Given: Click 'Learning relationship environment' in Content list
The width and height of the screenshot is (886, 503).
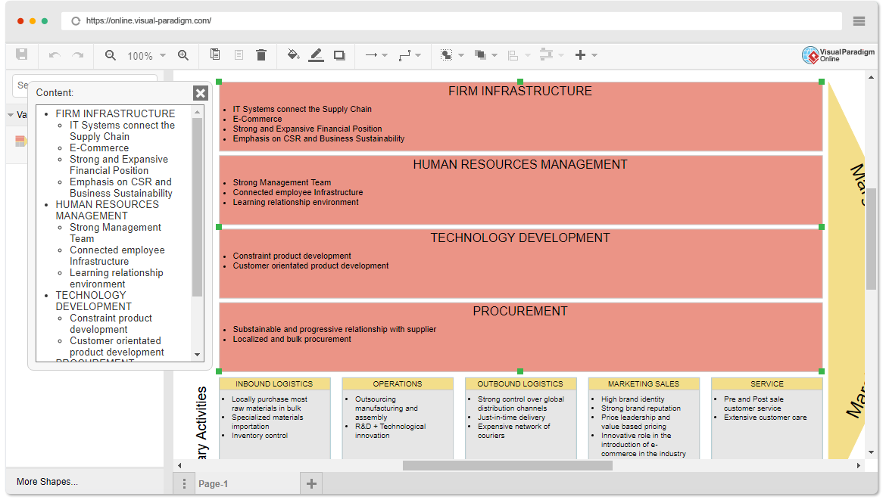Looking at the screenshot, I should click(x=117, y=278).
